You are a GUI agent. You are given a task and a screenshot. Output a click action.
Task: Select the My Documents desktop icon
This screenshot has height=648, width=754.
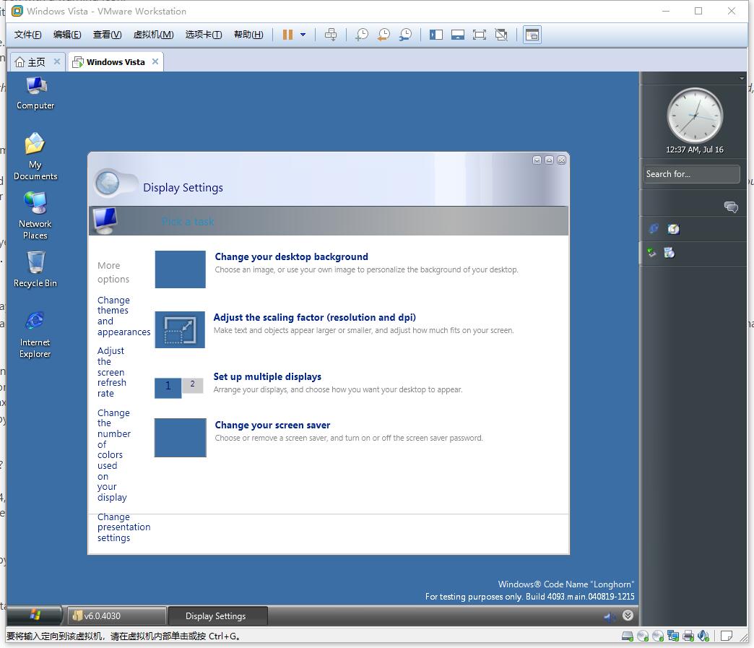coord(35,156)
